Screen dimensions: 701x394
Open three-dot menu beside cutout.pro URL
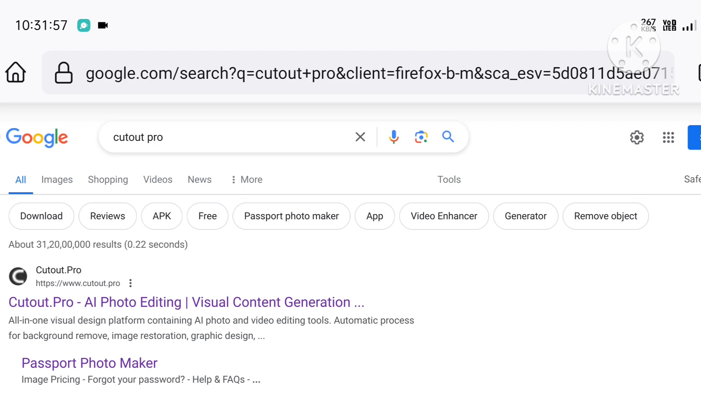coord(130,283)
